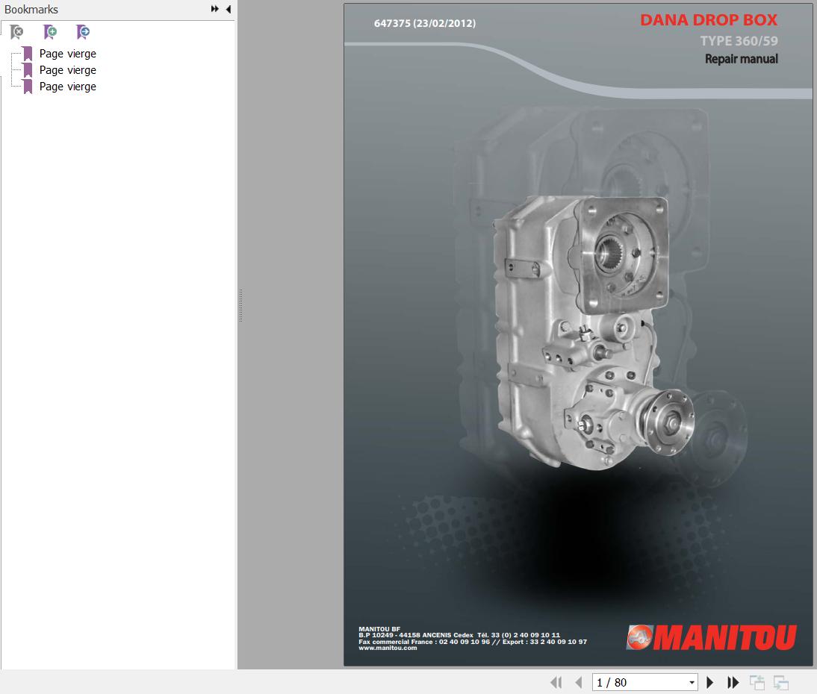Select the second Page vierge bookmark

coord(68,69)
